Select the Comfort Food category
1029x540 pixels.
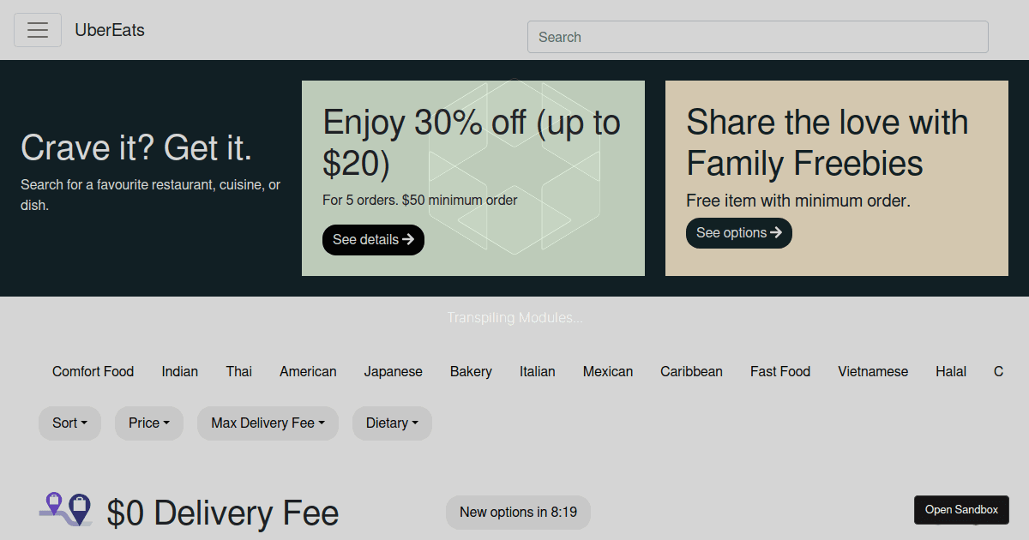[93, 371]
